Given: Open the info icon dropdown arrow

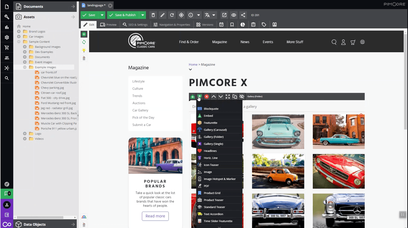Looking at the screenshot, I should click(x=199, y=15).
